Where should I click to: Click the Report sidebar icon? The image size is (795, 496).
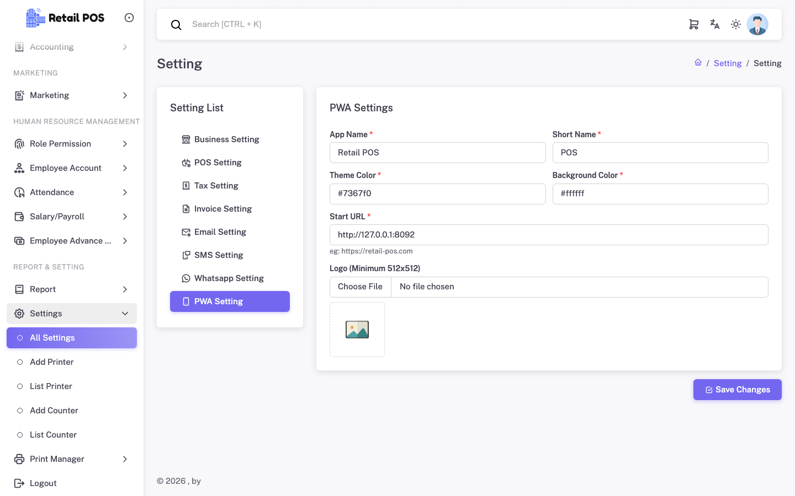[19, 289]
